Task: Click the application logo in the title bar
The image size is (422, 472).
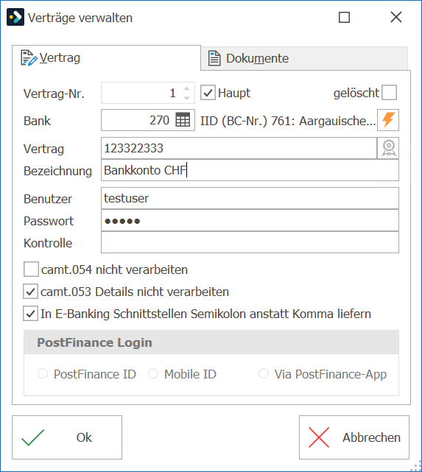Action: pyautogui.click(x=15, y=18)
